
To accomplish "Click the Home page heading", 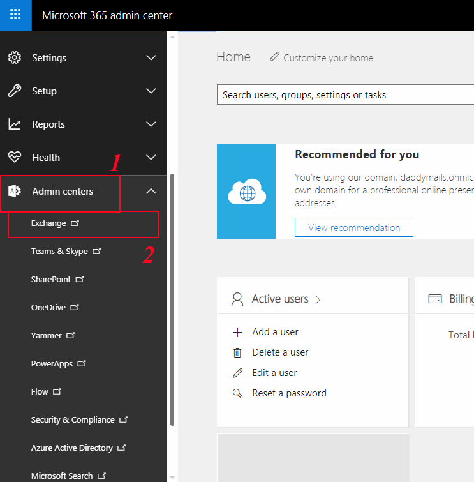I will [x=233, y=57].
